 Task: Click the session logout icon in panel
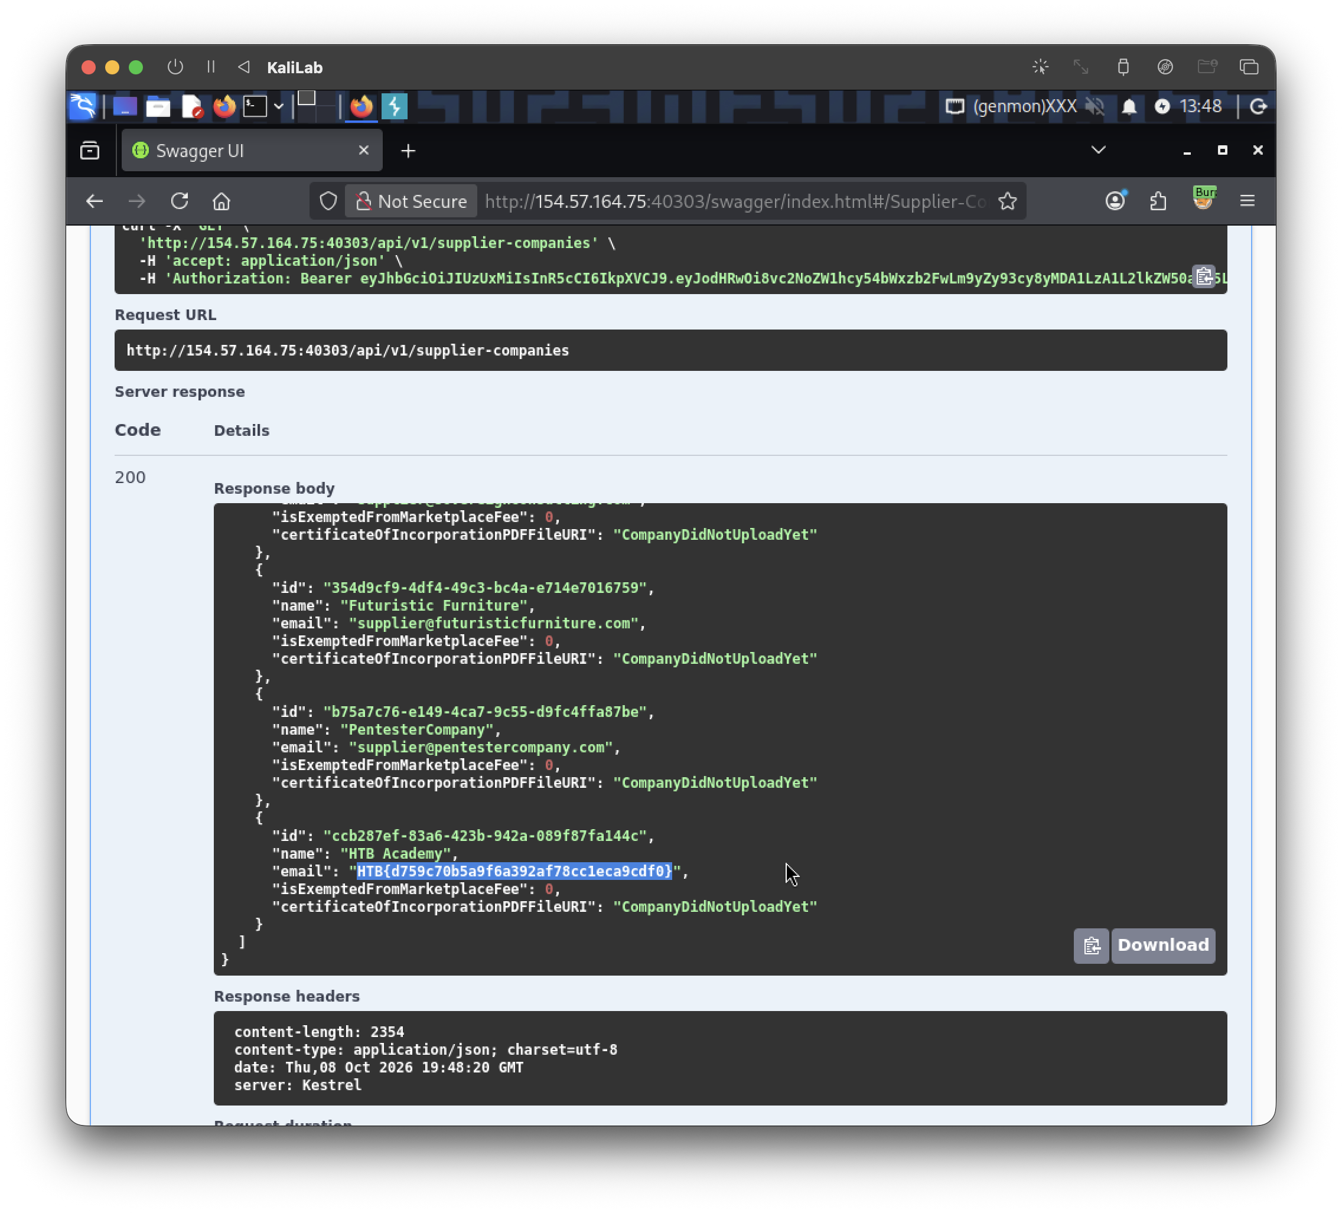1258,106
